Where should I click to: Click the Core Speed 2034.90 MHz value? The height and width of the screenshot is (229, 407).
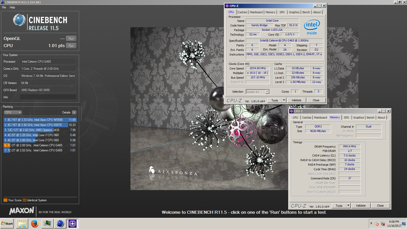point(258,68)
